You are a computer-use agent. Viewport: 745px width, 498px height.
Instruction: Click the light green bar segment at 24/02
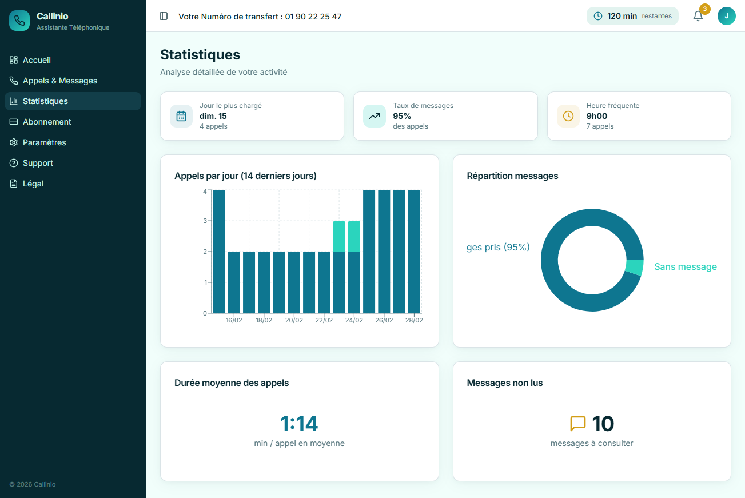354,236
